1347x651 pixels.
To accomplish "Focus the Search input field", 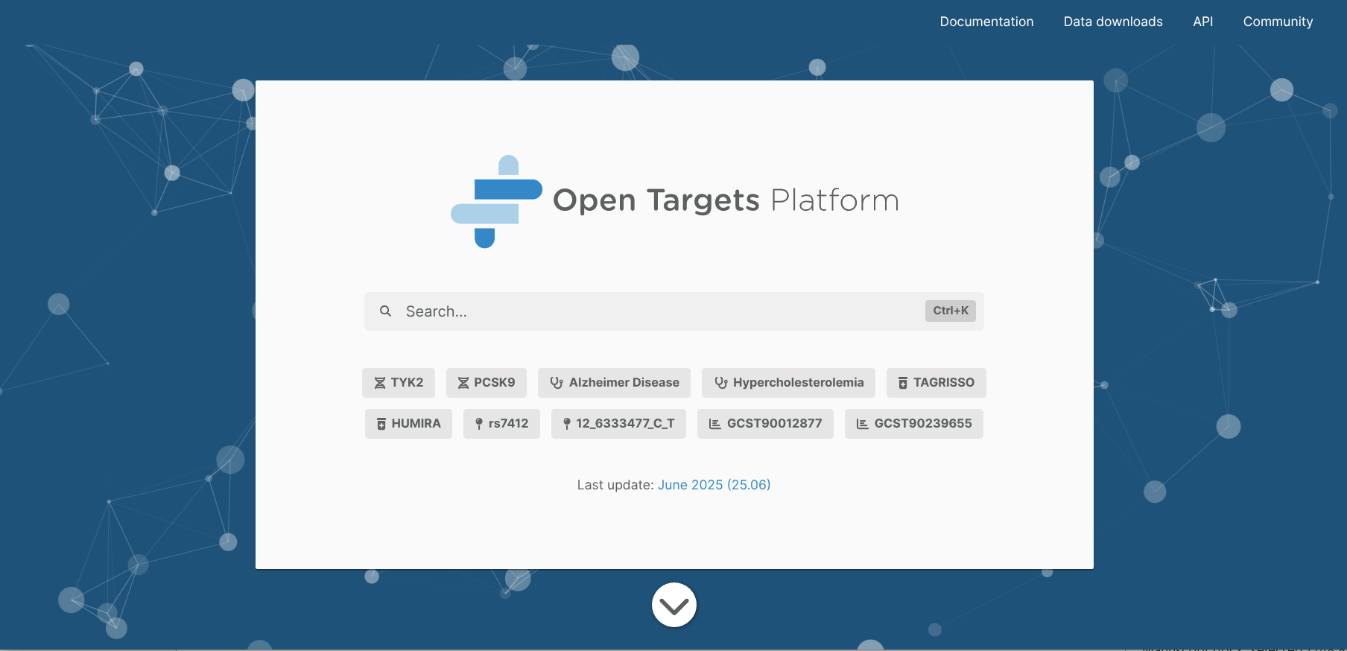I will 656,311.
